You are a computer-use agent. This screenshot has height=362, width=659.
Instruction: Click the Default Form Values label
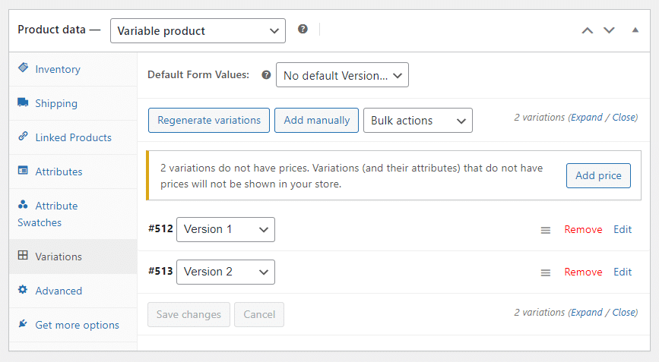click(x=198, y=74)
